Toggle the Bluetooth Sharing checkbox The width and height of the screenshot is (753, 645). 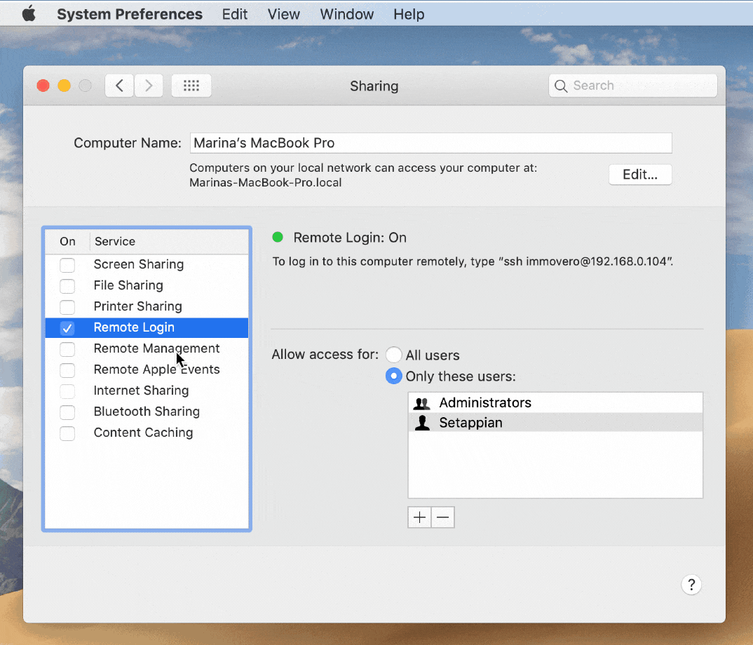pyautogui.click(x=67, y=412)
